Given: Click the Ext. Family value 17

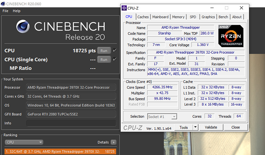Looking at the screenshot, I should 156,64.
